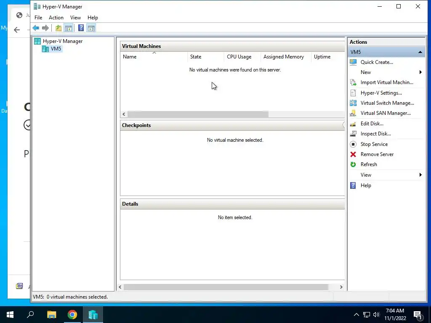Open the View menu in menu bar

tap(75, 18)
